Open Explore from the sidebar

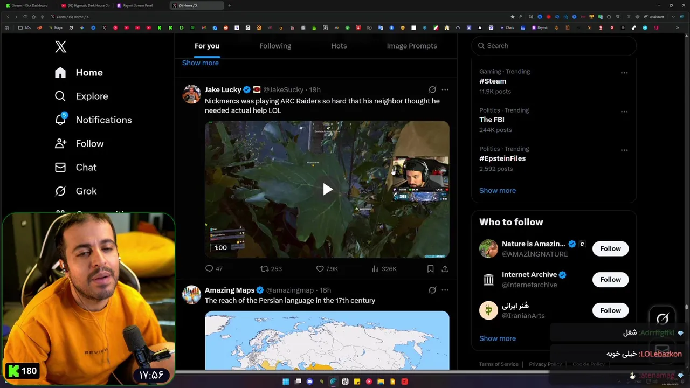tap(81, 96)
